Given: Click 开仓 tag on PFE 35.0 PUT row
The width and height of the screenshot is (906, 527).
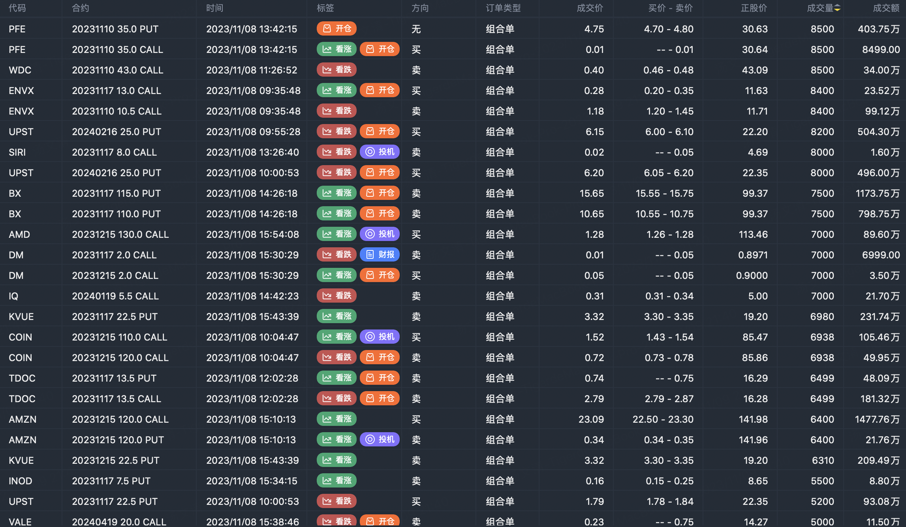Looking at the screenshot, I should pyautogui.click(x=336, y=29).
